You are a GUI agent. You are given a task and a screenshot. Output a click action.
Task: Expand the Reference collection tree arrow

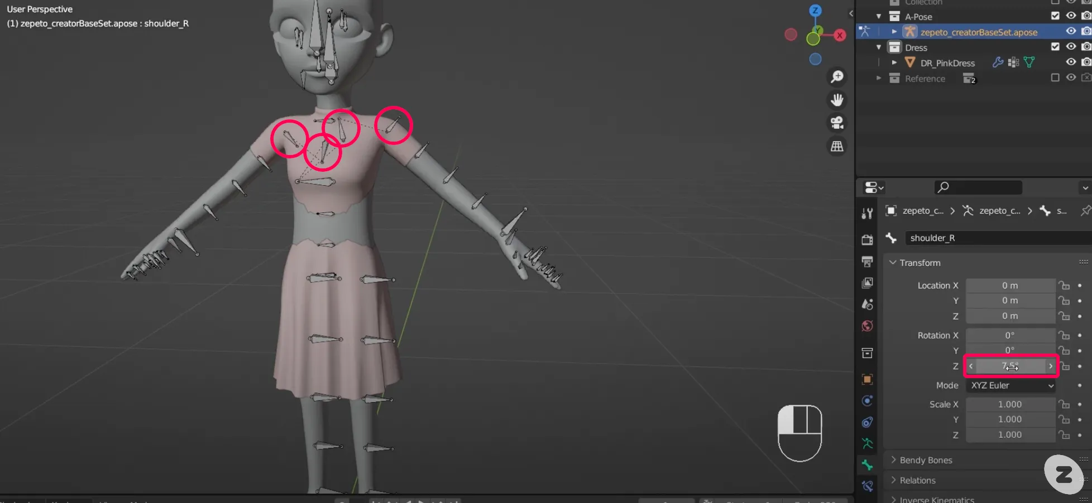pyautogui.click(x=879, y=79)
